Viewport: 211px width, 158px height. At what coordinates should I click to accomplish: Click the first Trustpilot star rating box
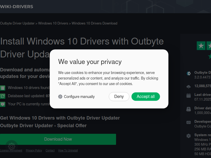(201, 46)
